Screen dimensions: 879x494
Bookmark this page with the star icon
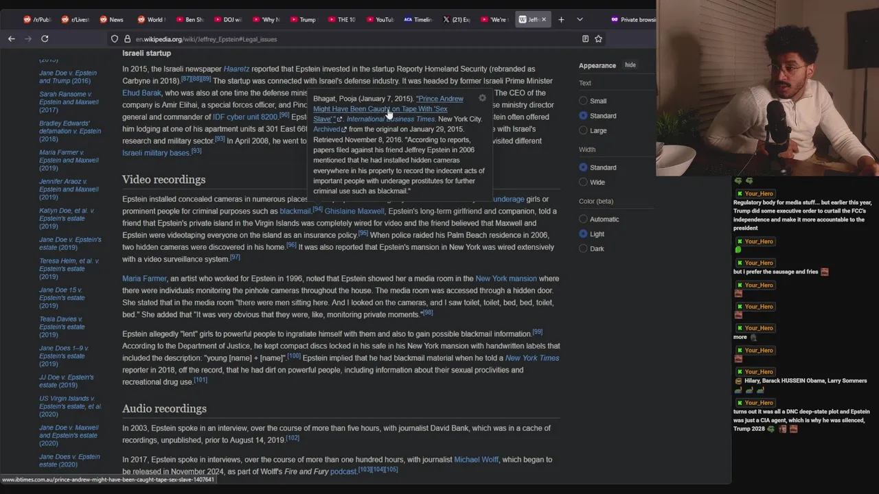click(598, 39)
